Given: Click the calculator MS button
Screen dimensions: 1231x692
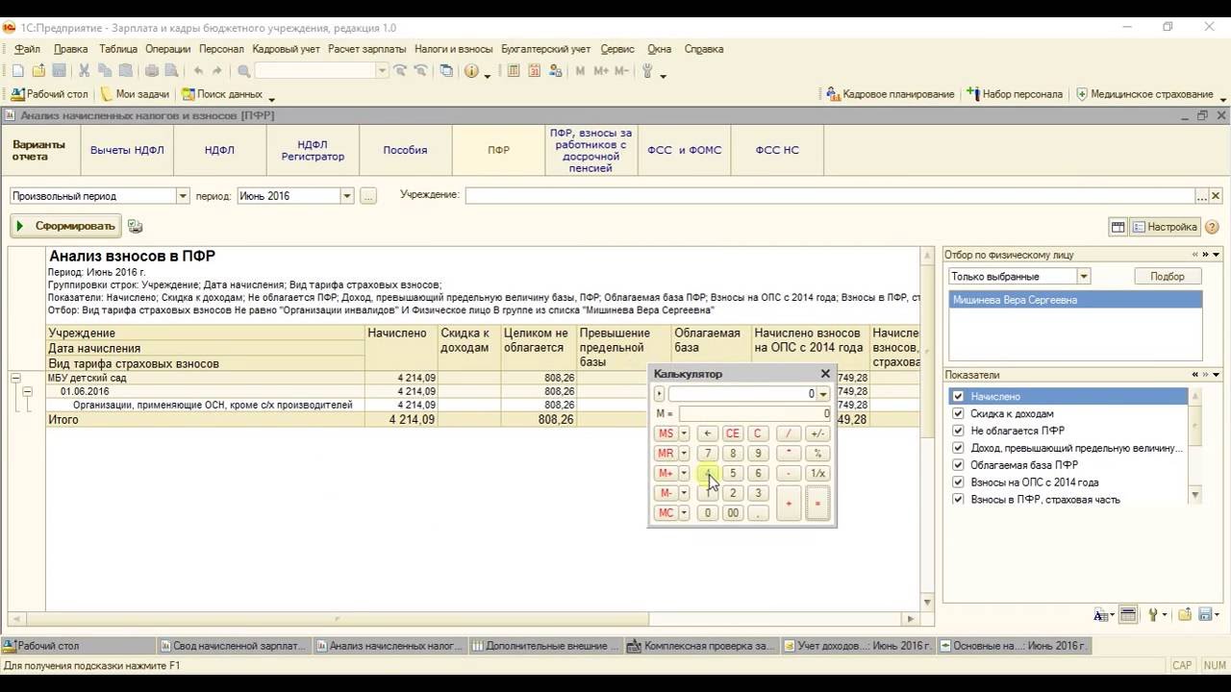Looking at the screenshot, I should (666, 433).
